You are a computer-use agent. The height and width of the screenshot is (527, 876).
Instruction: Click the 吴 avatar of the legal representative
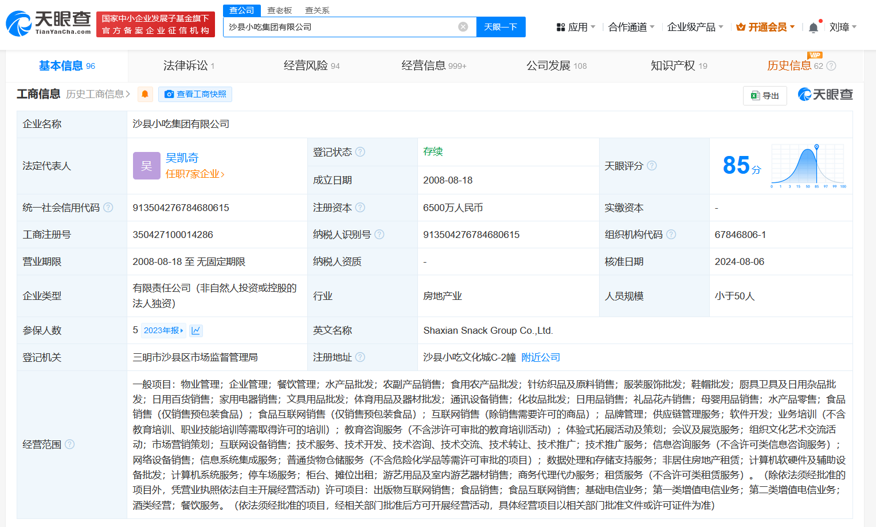click(x=147, y=166)
